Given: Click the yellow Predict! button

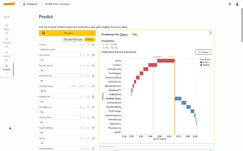Looking at the screenshot, I should coord(90,40).
